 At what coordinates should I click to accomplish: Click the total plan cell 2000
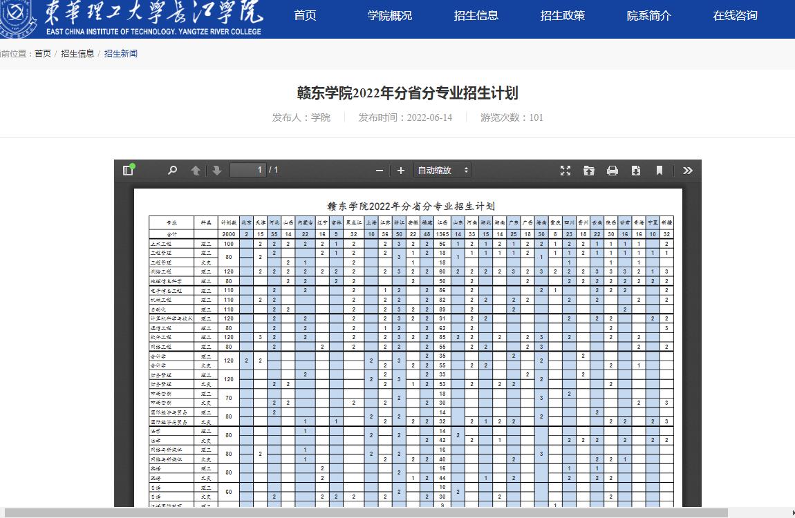229,234
